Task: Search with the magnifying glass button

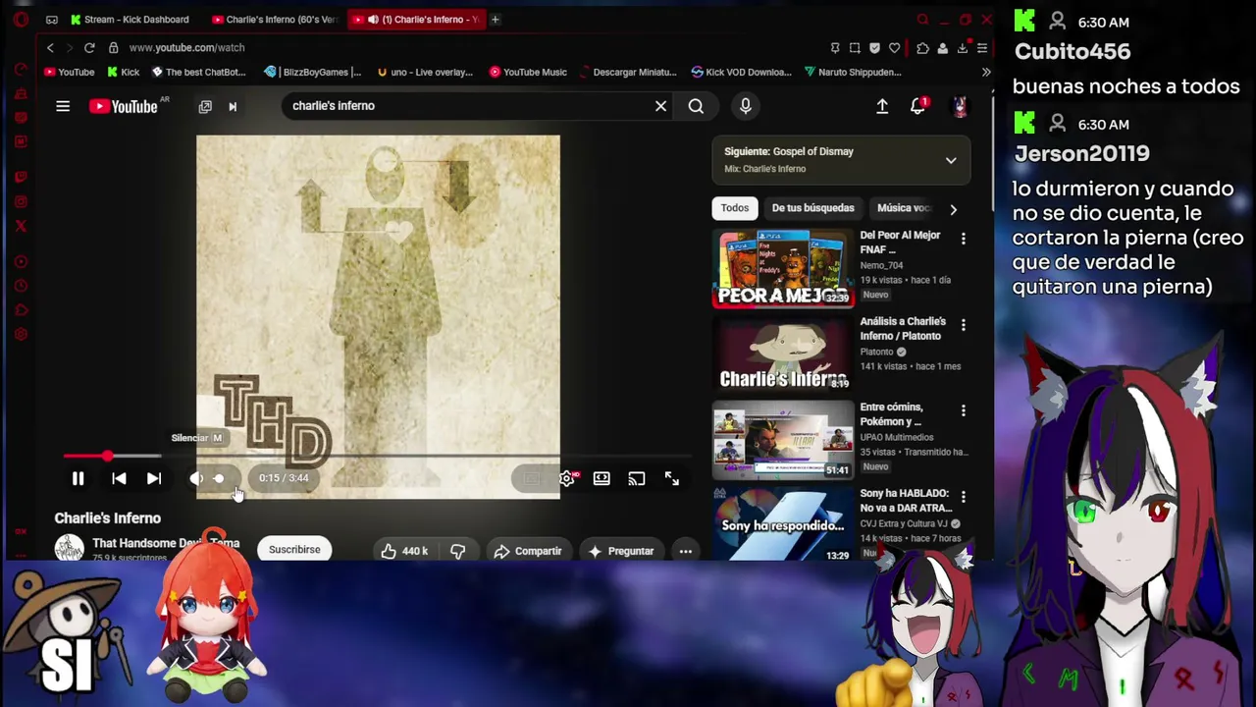Action: [696, 106]
